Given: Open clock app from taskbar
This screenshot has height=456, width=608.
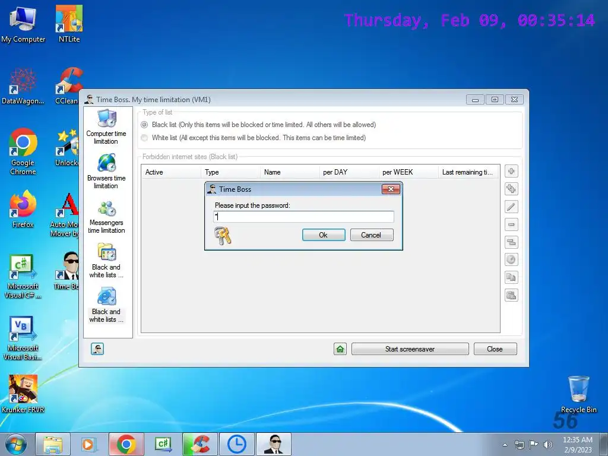Looking at the screenshot, I should tap(236, 444).
